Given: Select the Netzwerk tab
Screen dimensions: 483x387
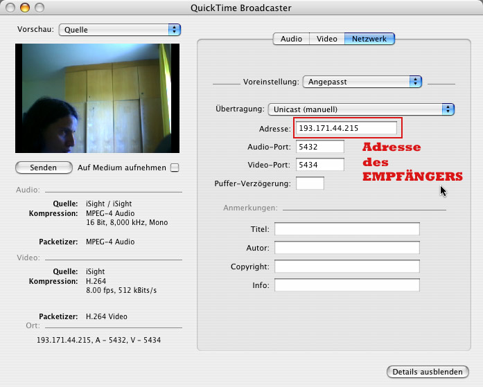Looking at the screenshot, I should 369,39.
